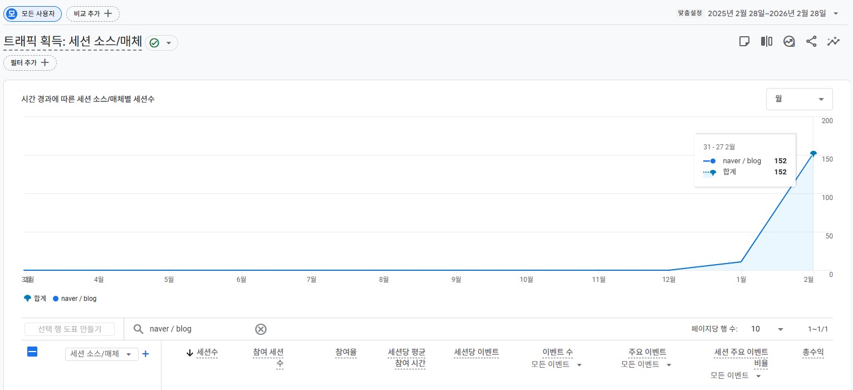Image resolution: width=853 pixels, height=390 pixels.
Task: Click 필터 추가 to add a filter
Action: pyautogui.click(x=30, y=62)
